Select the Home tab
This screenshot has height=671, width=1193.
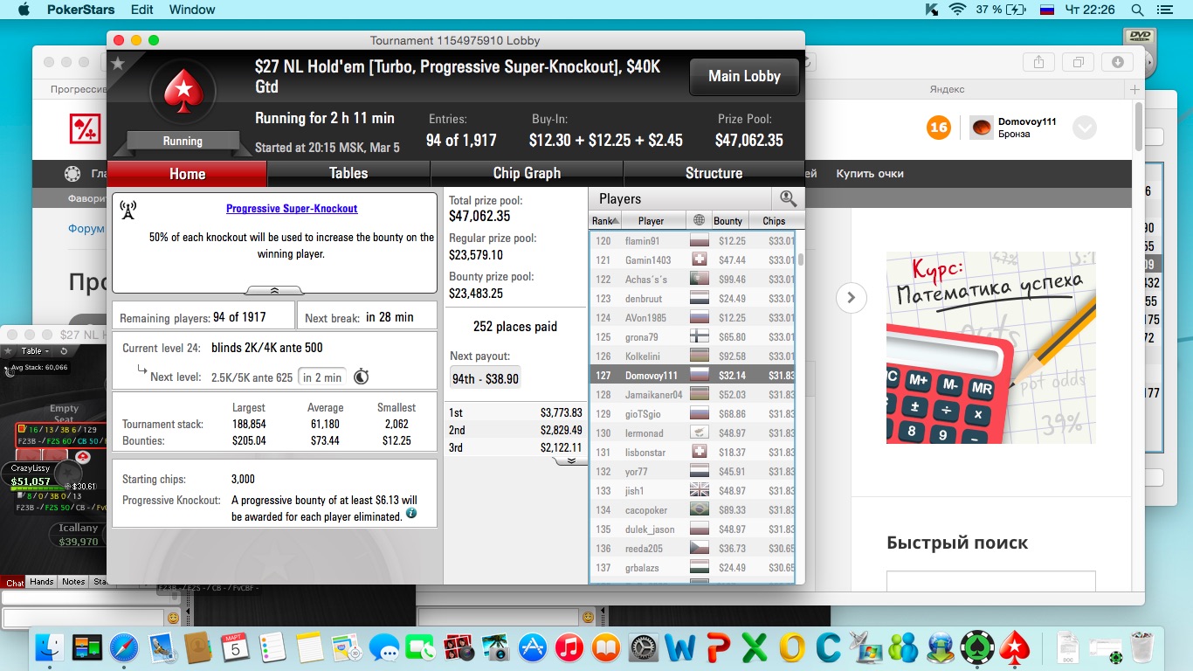187,173
